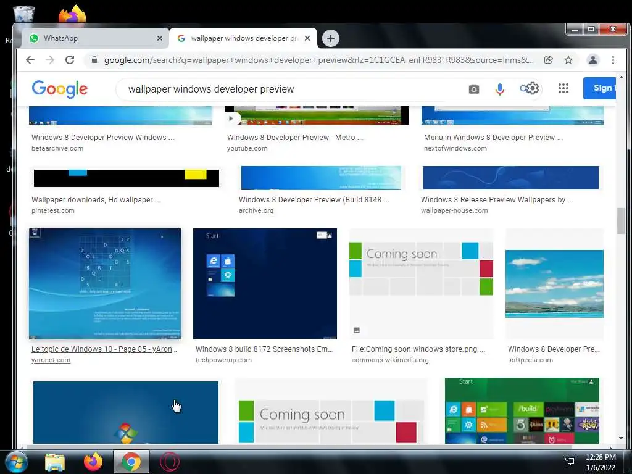This screenshot has width=632, height=474.
Task: Click the scrollbar up arrow
Action: pos(621,77)
